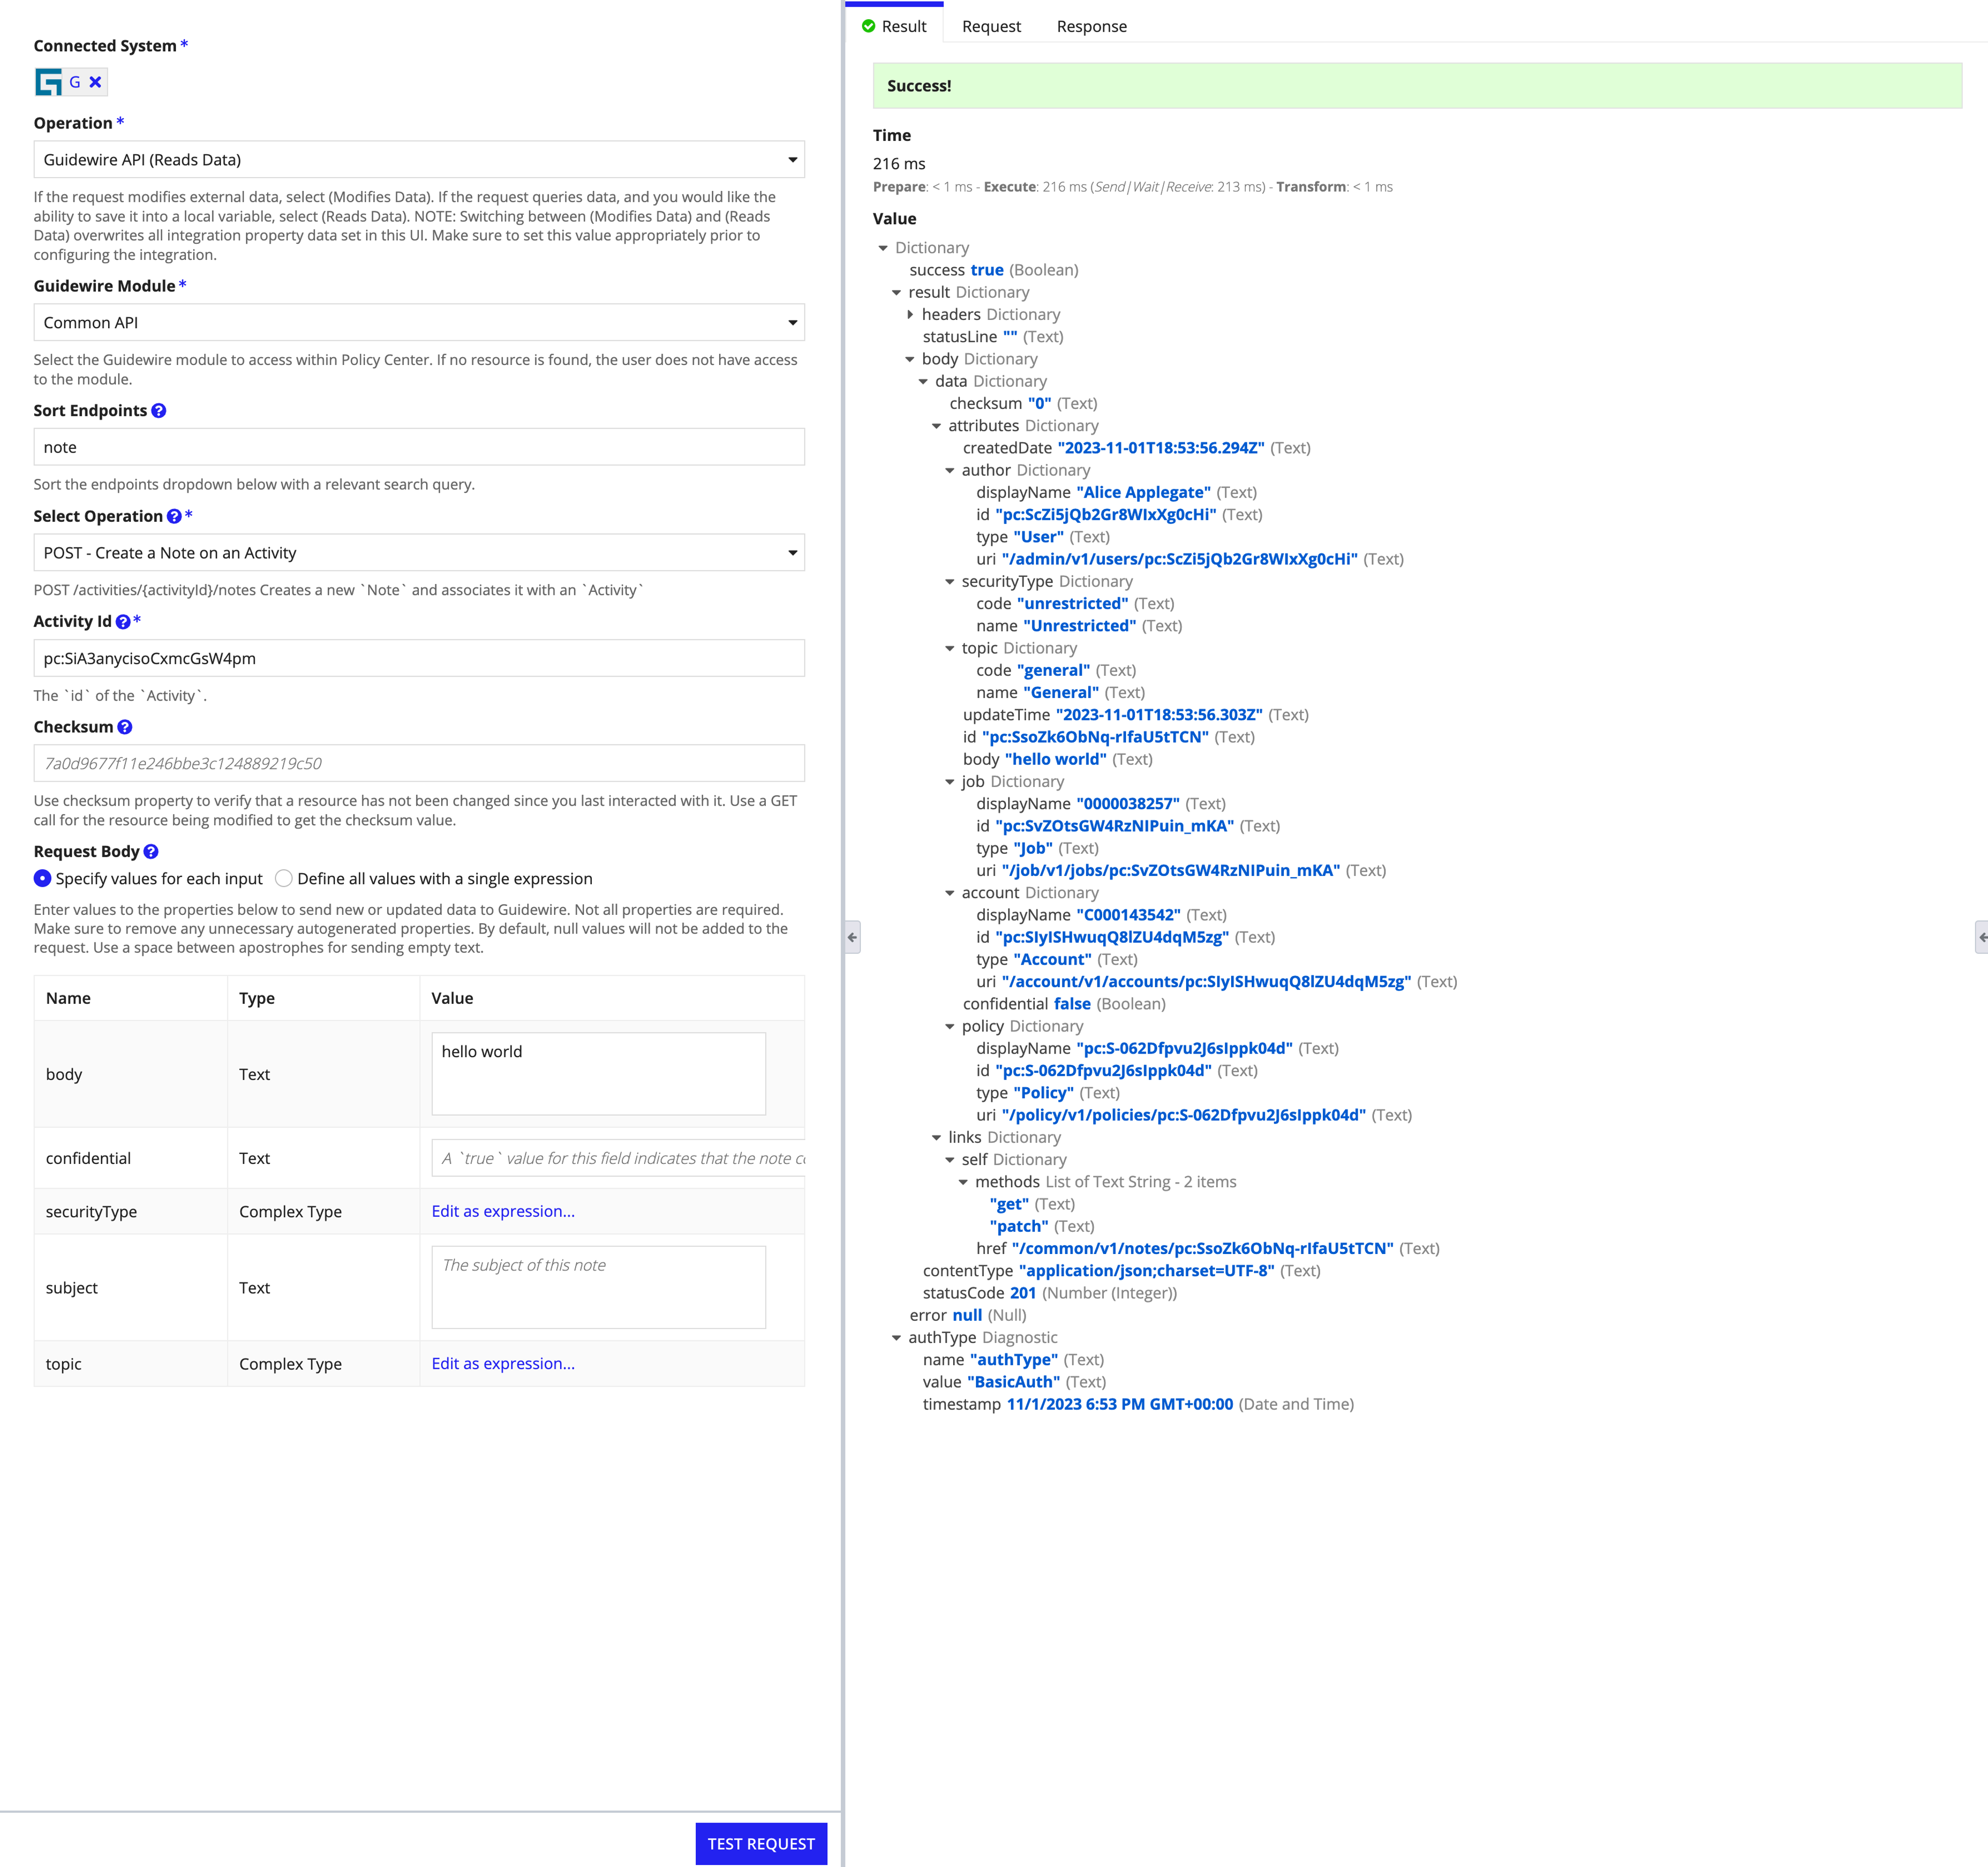Screen dimensions: 1988x1867
Task: Click the createdDate "2023-11-01T18:53:56.294Z" value
Action: point(1160,448)
